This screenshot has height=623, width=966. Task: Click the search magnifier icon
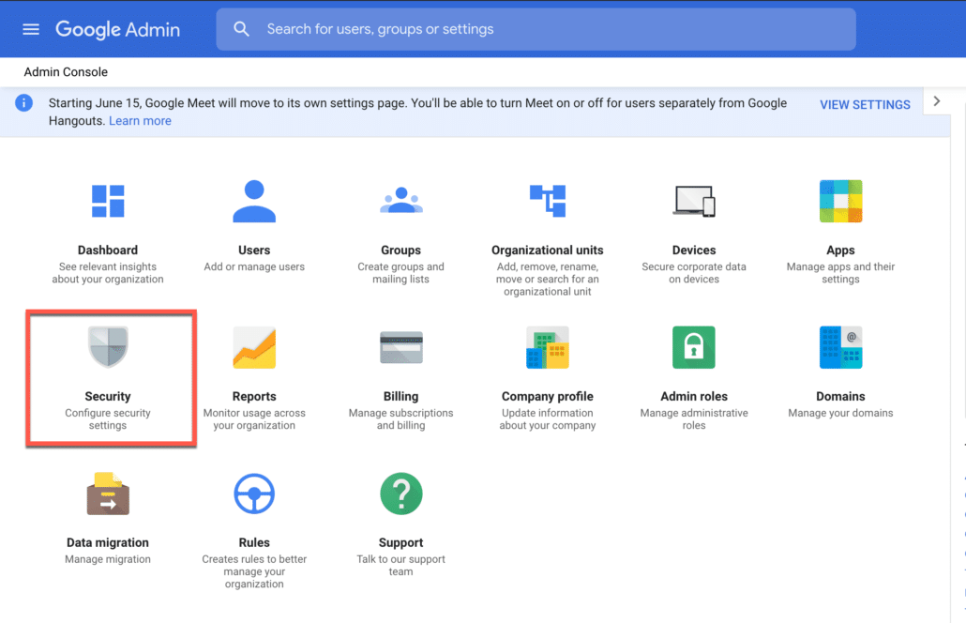(242, 29)
